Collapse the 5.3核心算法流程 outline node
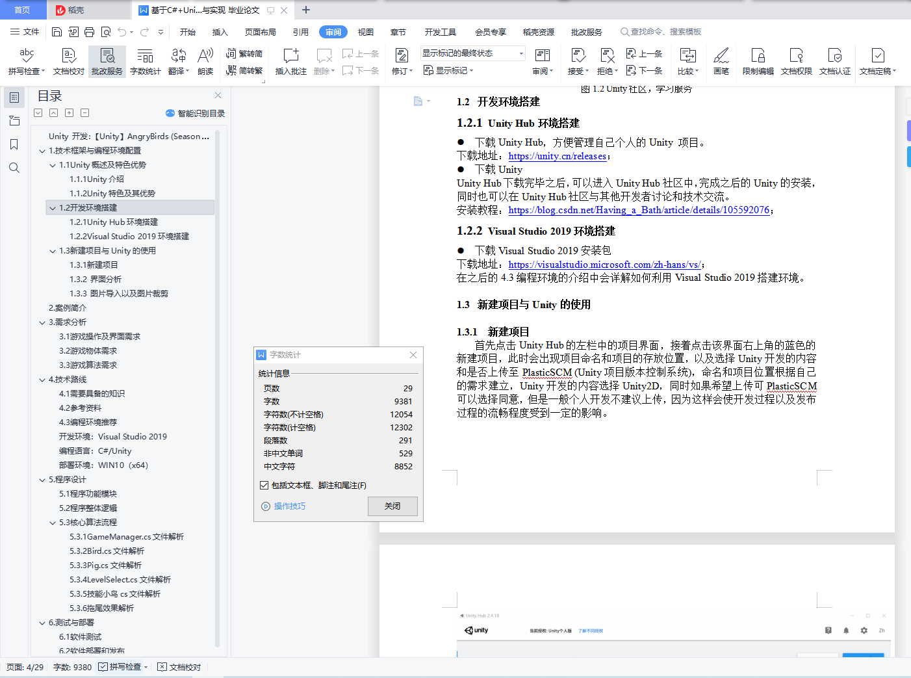 point(53,523)
